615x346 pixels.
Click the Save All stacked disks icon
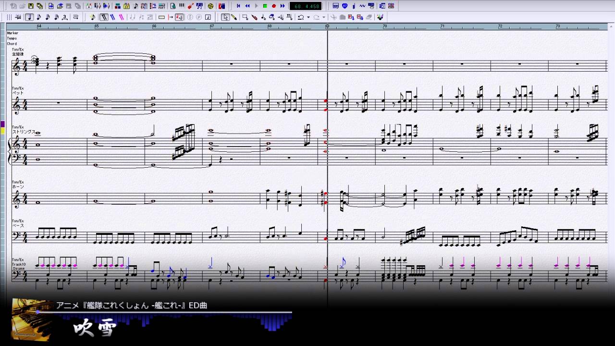click(39, 6)
